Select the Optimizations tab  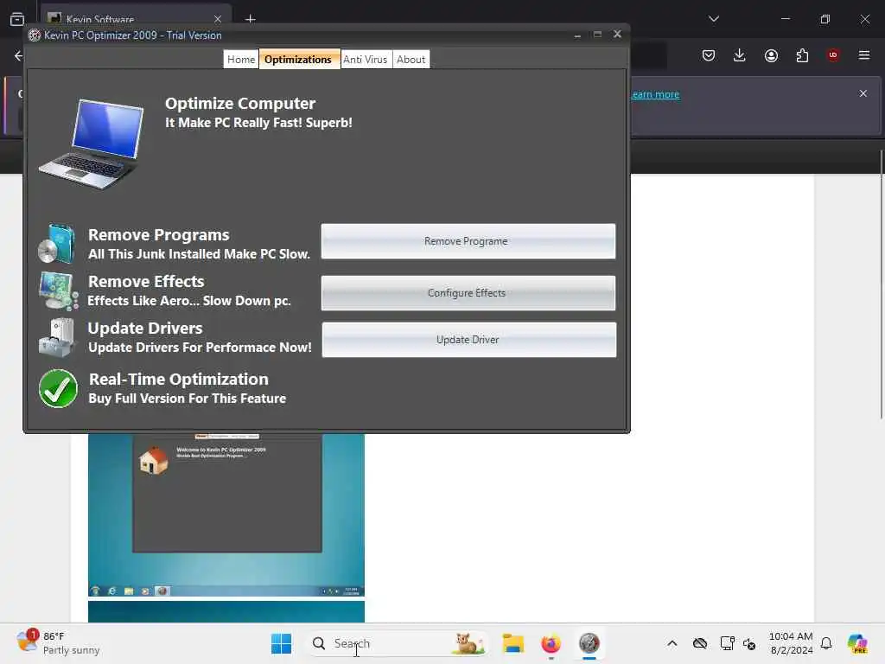point(298,60)
